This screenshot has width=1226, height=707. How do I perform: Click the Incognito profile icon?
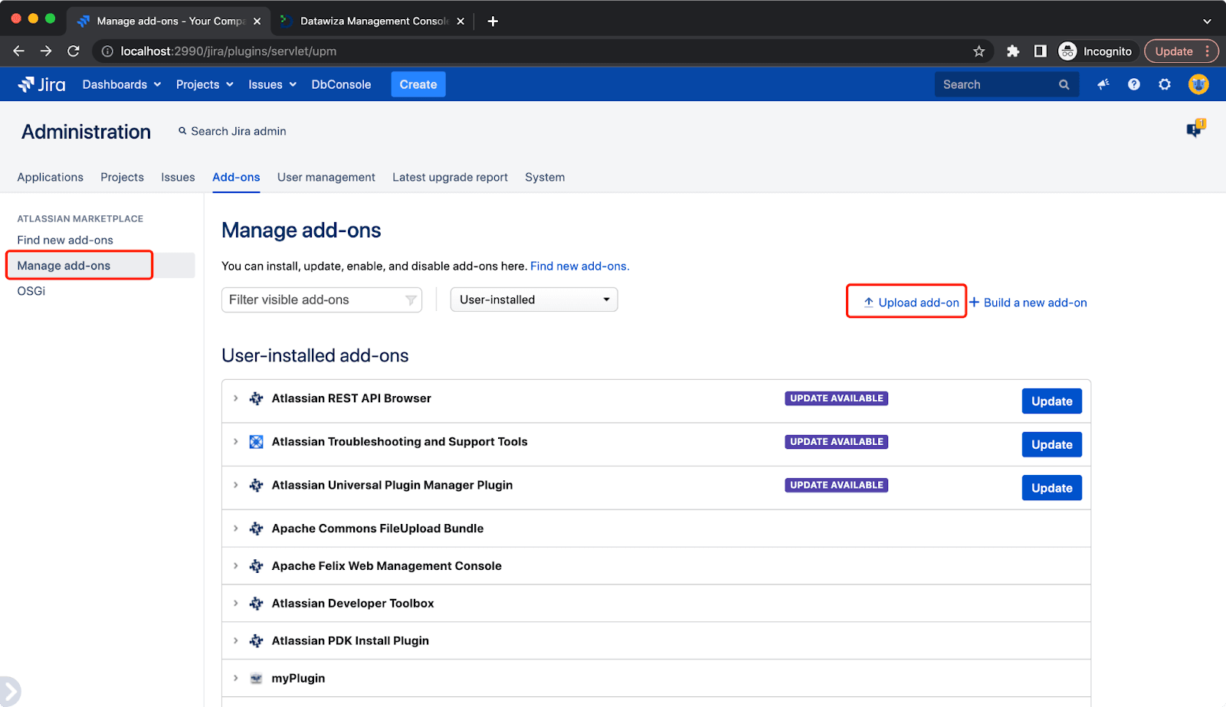[x=1067, y=51]
